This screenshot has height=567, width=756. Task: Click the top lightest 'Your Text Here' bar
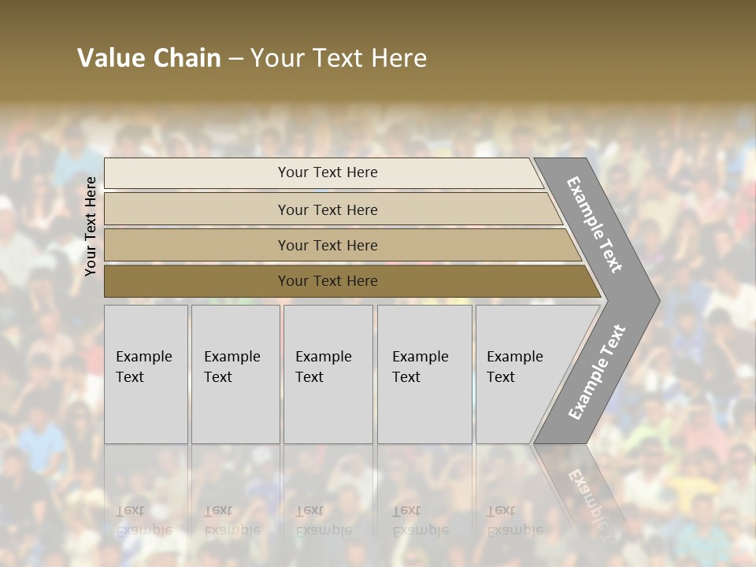pyautogui.click(x=327, y=172)
